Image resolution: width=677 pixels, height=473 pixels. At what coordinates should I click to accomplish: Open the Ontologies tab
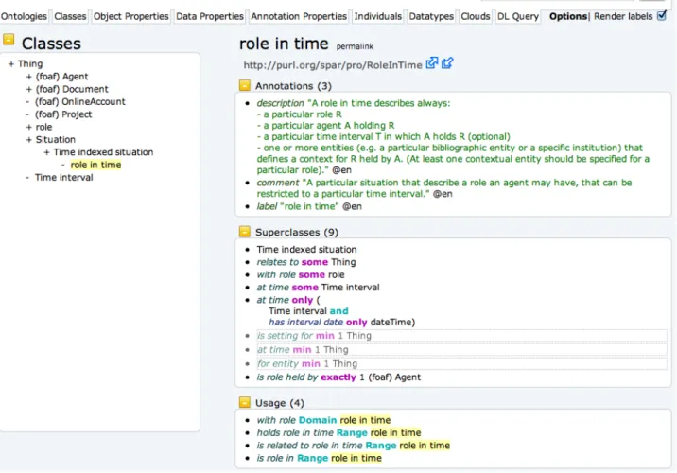(24, 16)
